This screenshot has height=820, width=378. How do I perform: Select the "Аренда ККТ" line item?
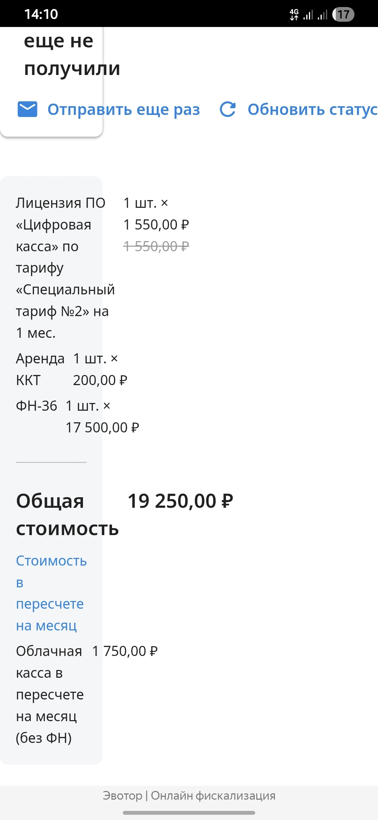pos(40,369)
